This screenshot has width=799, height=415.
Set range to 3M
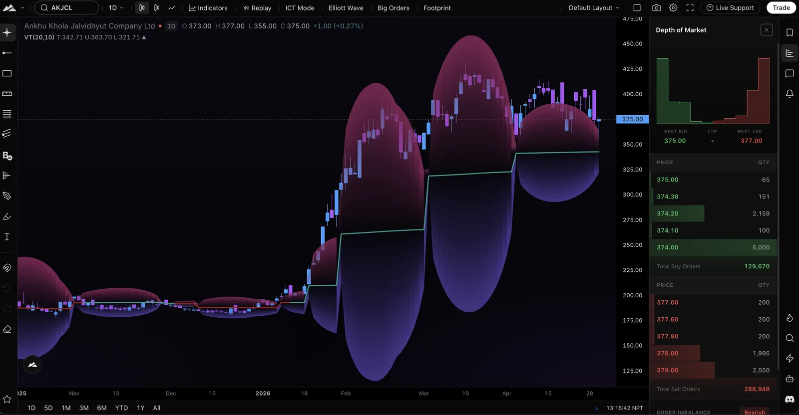coord(84,408)
